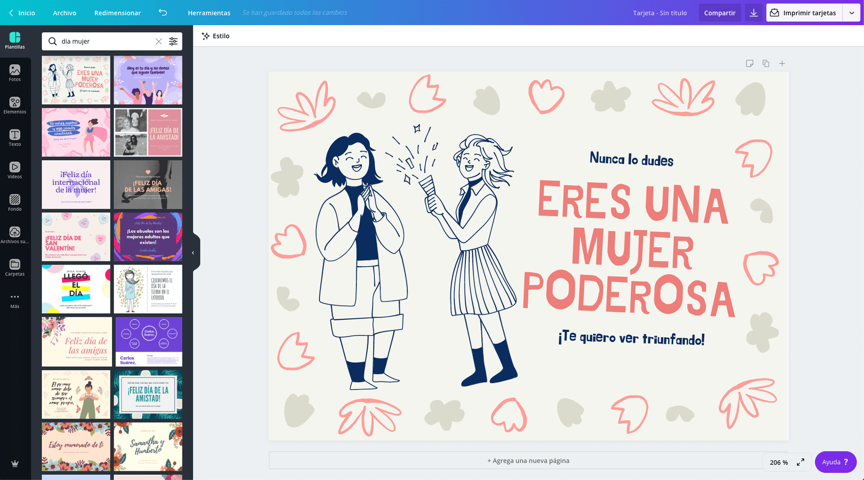This screenshot has height=480, width=864.
Task: Open the Fotos panel
Action: tap(14, 73)
